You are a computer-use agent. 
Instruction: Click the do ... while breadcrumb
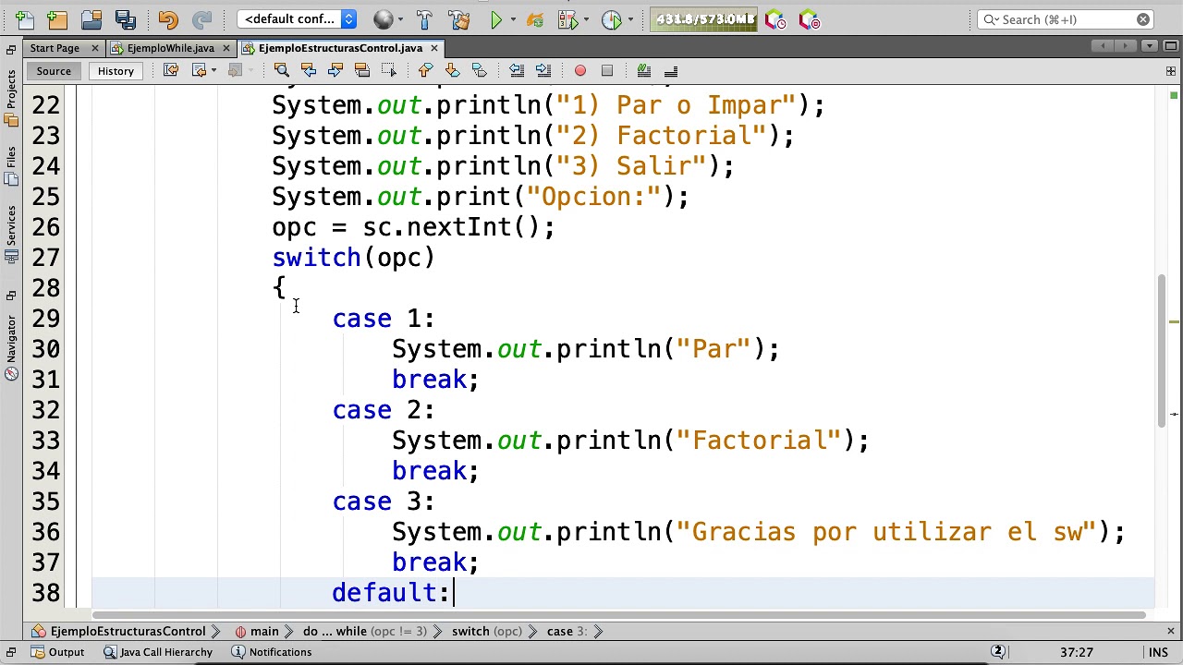364,632
